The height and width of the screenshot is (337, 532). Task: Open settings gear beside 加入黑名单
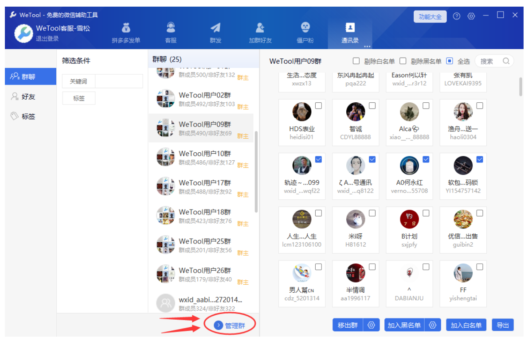tap(432, 325)
